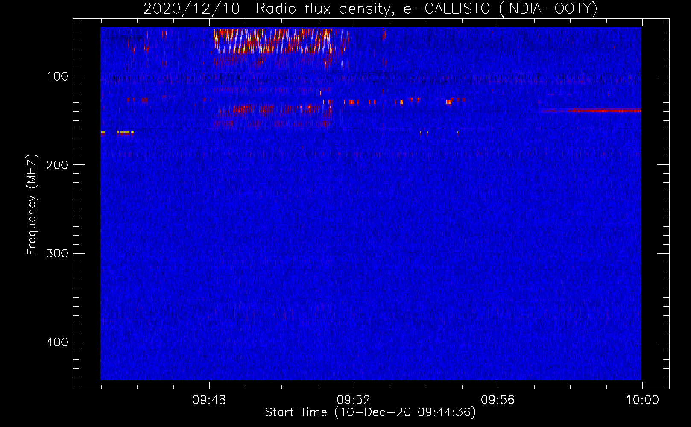
Task: Click the long red horizontal emission line near 10:00
Action: (591, 111)
